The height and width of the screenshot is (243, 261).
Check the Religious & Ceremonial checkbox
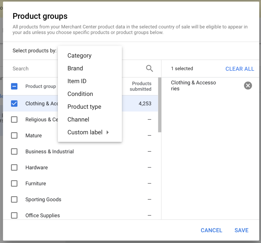coord(14,119)
